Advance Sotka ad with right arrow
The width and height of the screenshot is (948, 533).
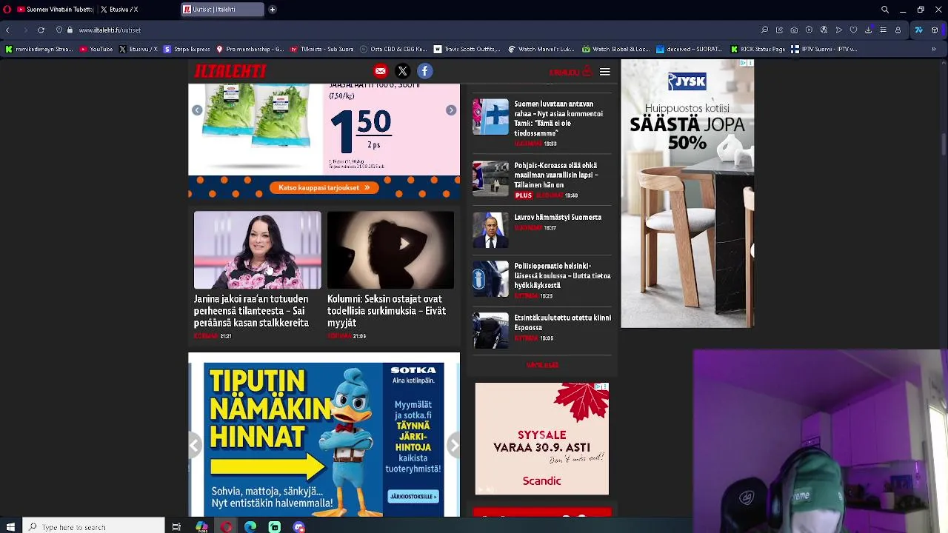(453, 445)
